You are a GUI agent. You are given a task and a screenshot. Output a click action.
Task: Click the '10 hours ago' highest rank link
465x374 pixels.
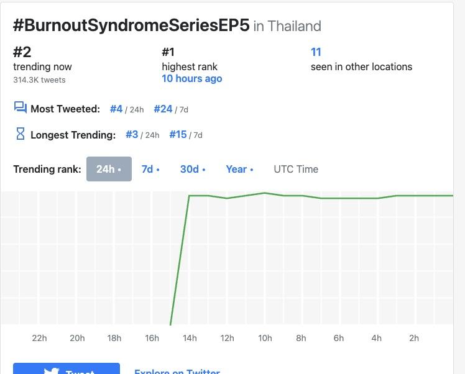(191, 79)
